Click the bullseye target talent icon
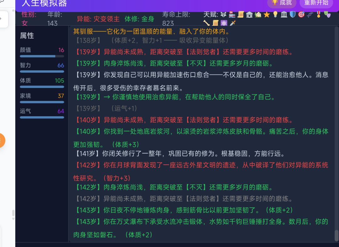This screenshot has height=247, width=339. point(301,14)
